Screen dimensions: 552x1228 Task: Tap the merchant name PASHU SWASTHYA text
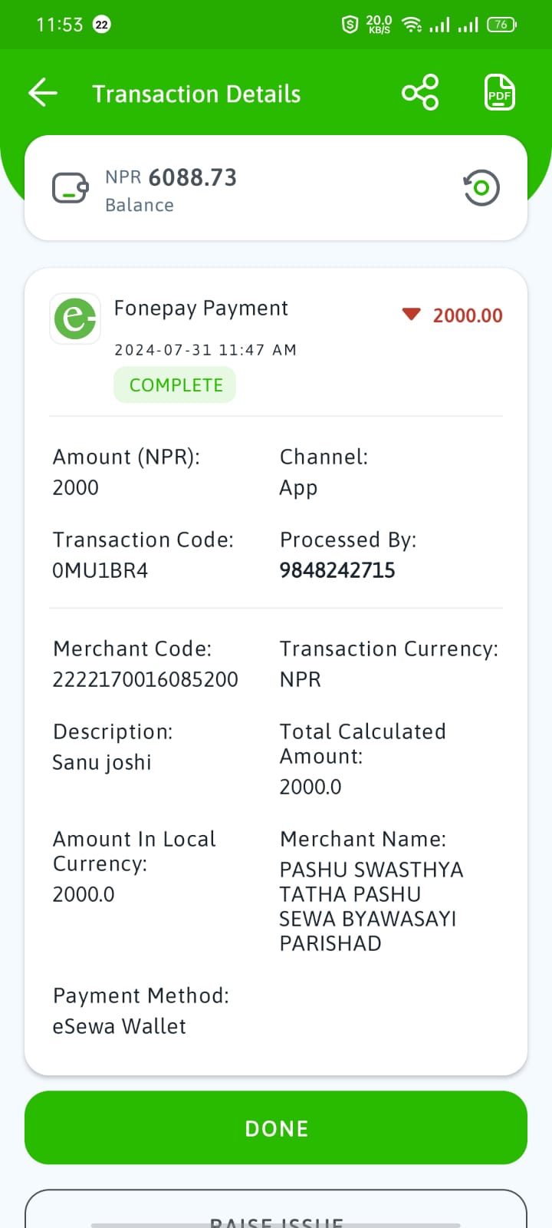(x=372, y=870)
